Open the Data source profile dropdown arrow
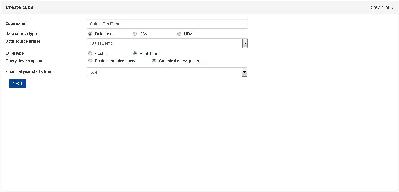Viewport: 399px width, 192px height. pos(245,43)
